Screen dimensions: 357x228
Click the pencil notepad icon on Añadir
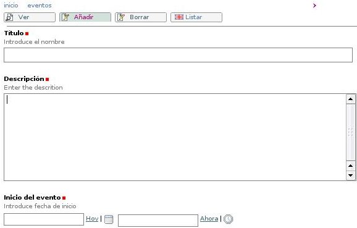[x=65, y=17]
